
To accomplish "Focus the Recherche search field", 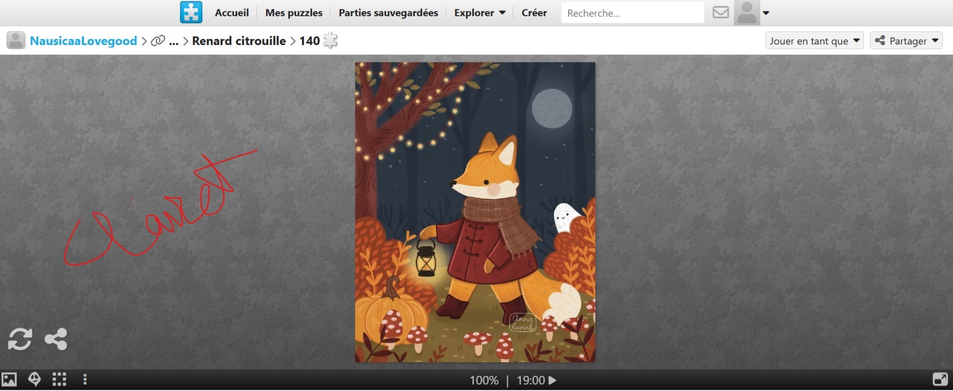I will 633,12.
